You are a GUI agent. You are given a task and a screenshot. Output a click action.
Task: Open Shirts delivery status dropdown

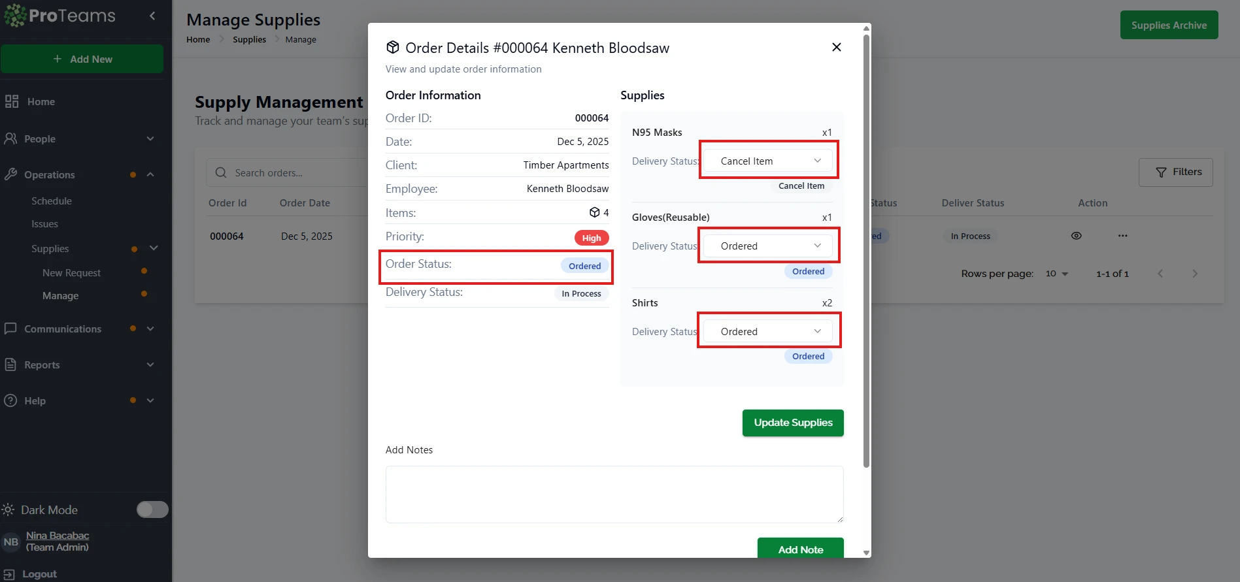tap(768, 331)
